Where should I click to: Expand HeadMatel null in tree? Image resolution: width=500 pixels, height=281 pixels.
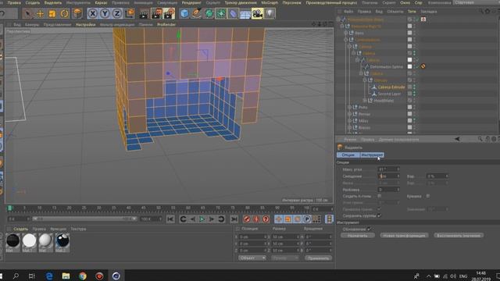tap(365, 101)
